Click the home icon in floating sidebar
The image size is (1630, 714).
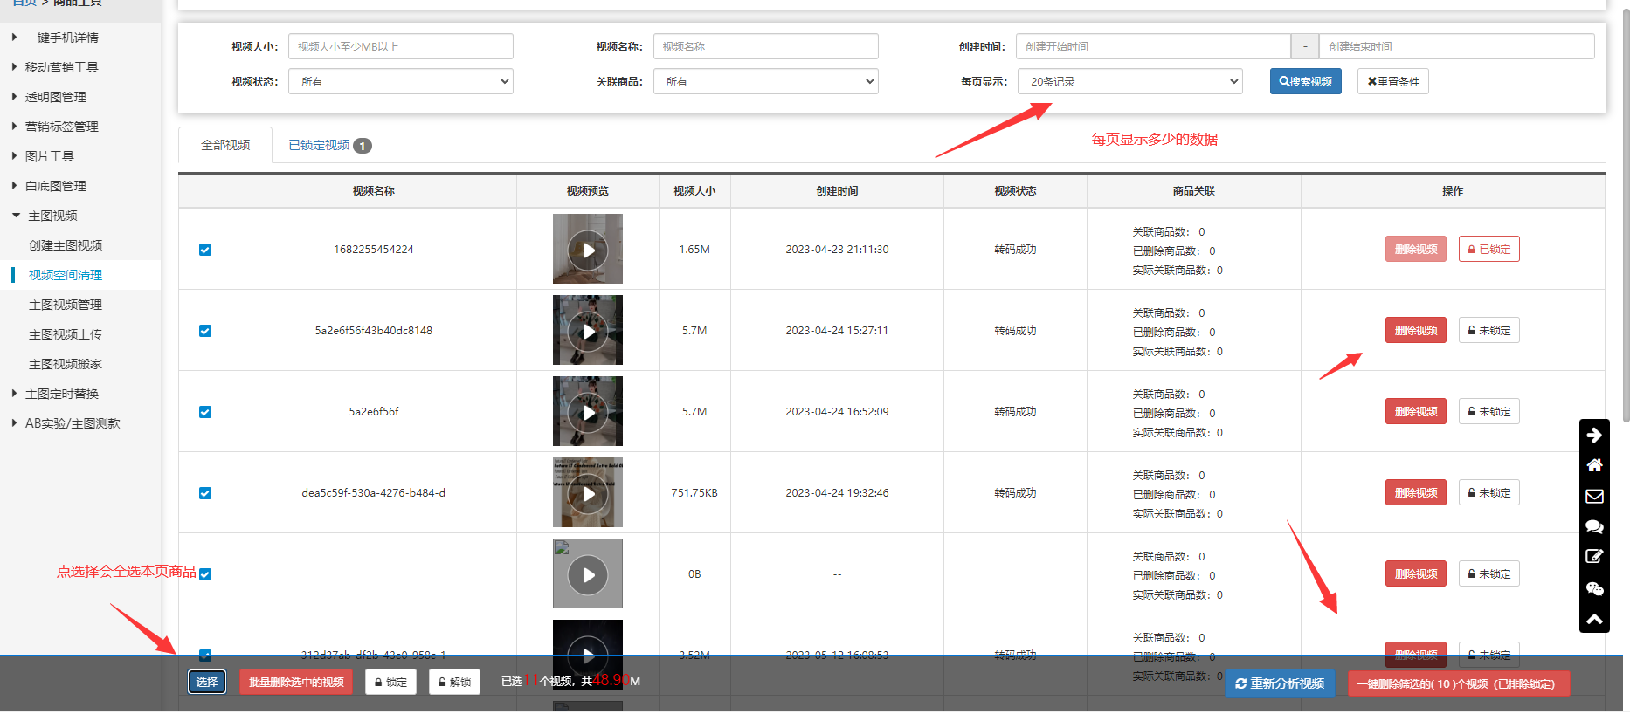(x=1594, y=465)
